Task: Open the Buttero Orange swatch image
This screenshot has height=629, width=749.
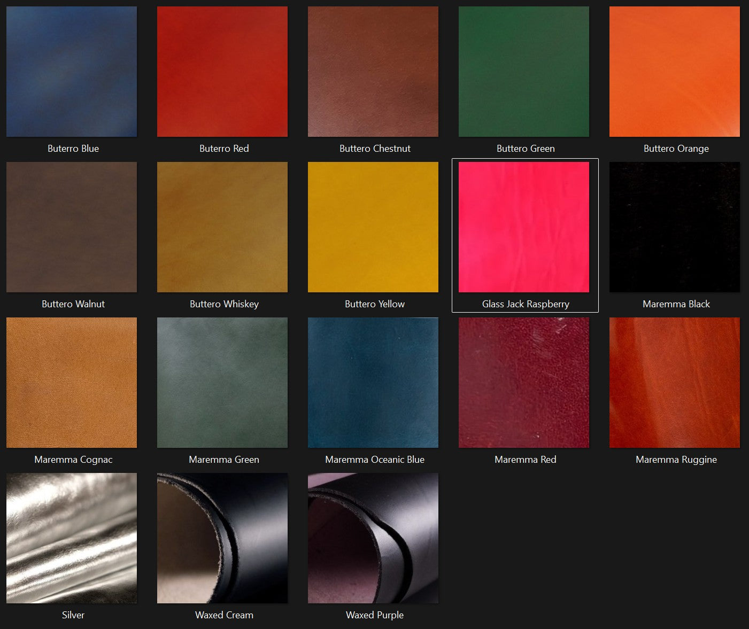Action: 675,72
